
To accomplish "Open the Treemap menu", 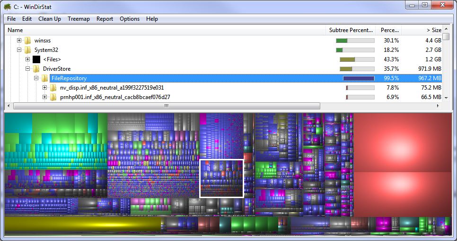I will point(79,19).
